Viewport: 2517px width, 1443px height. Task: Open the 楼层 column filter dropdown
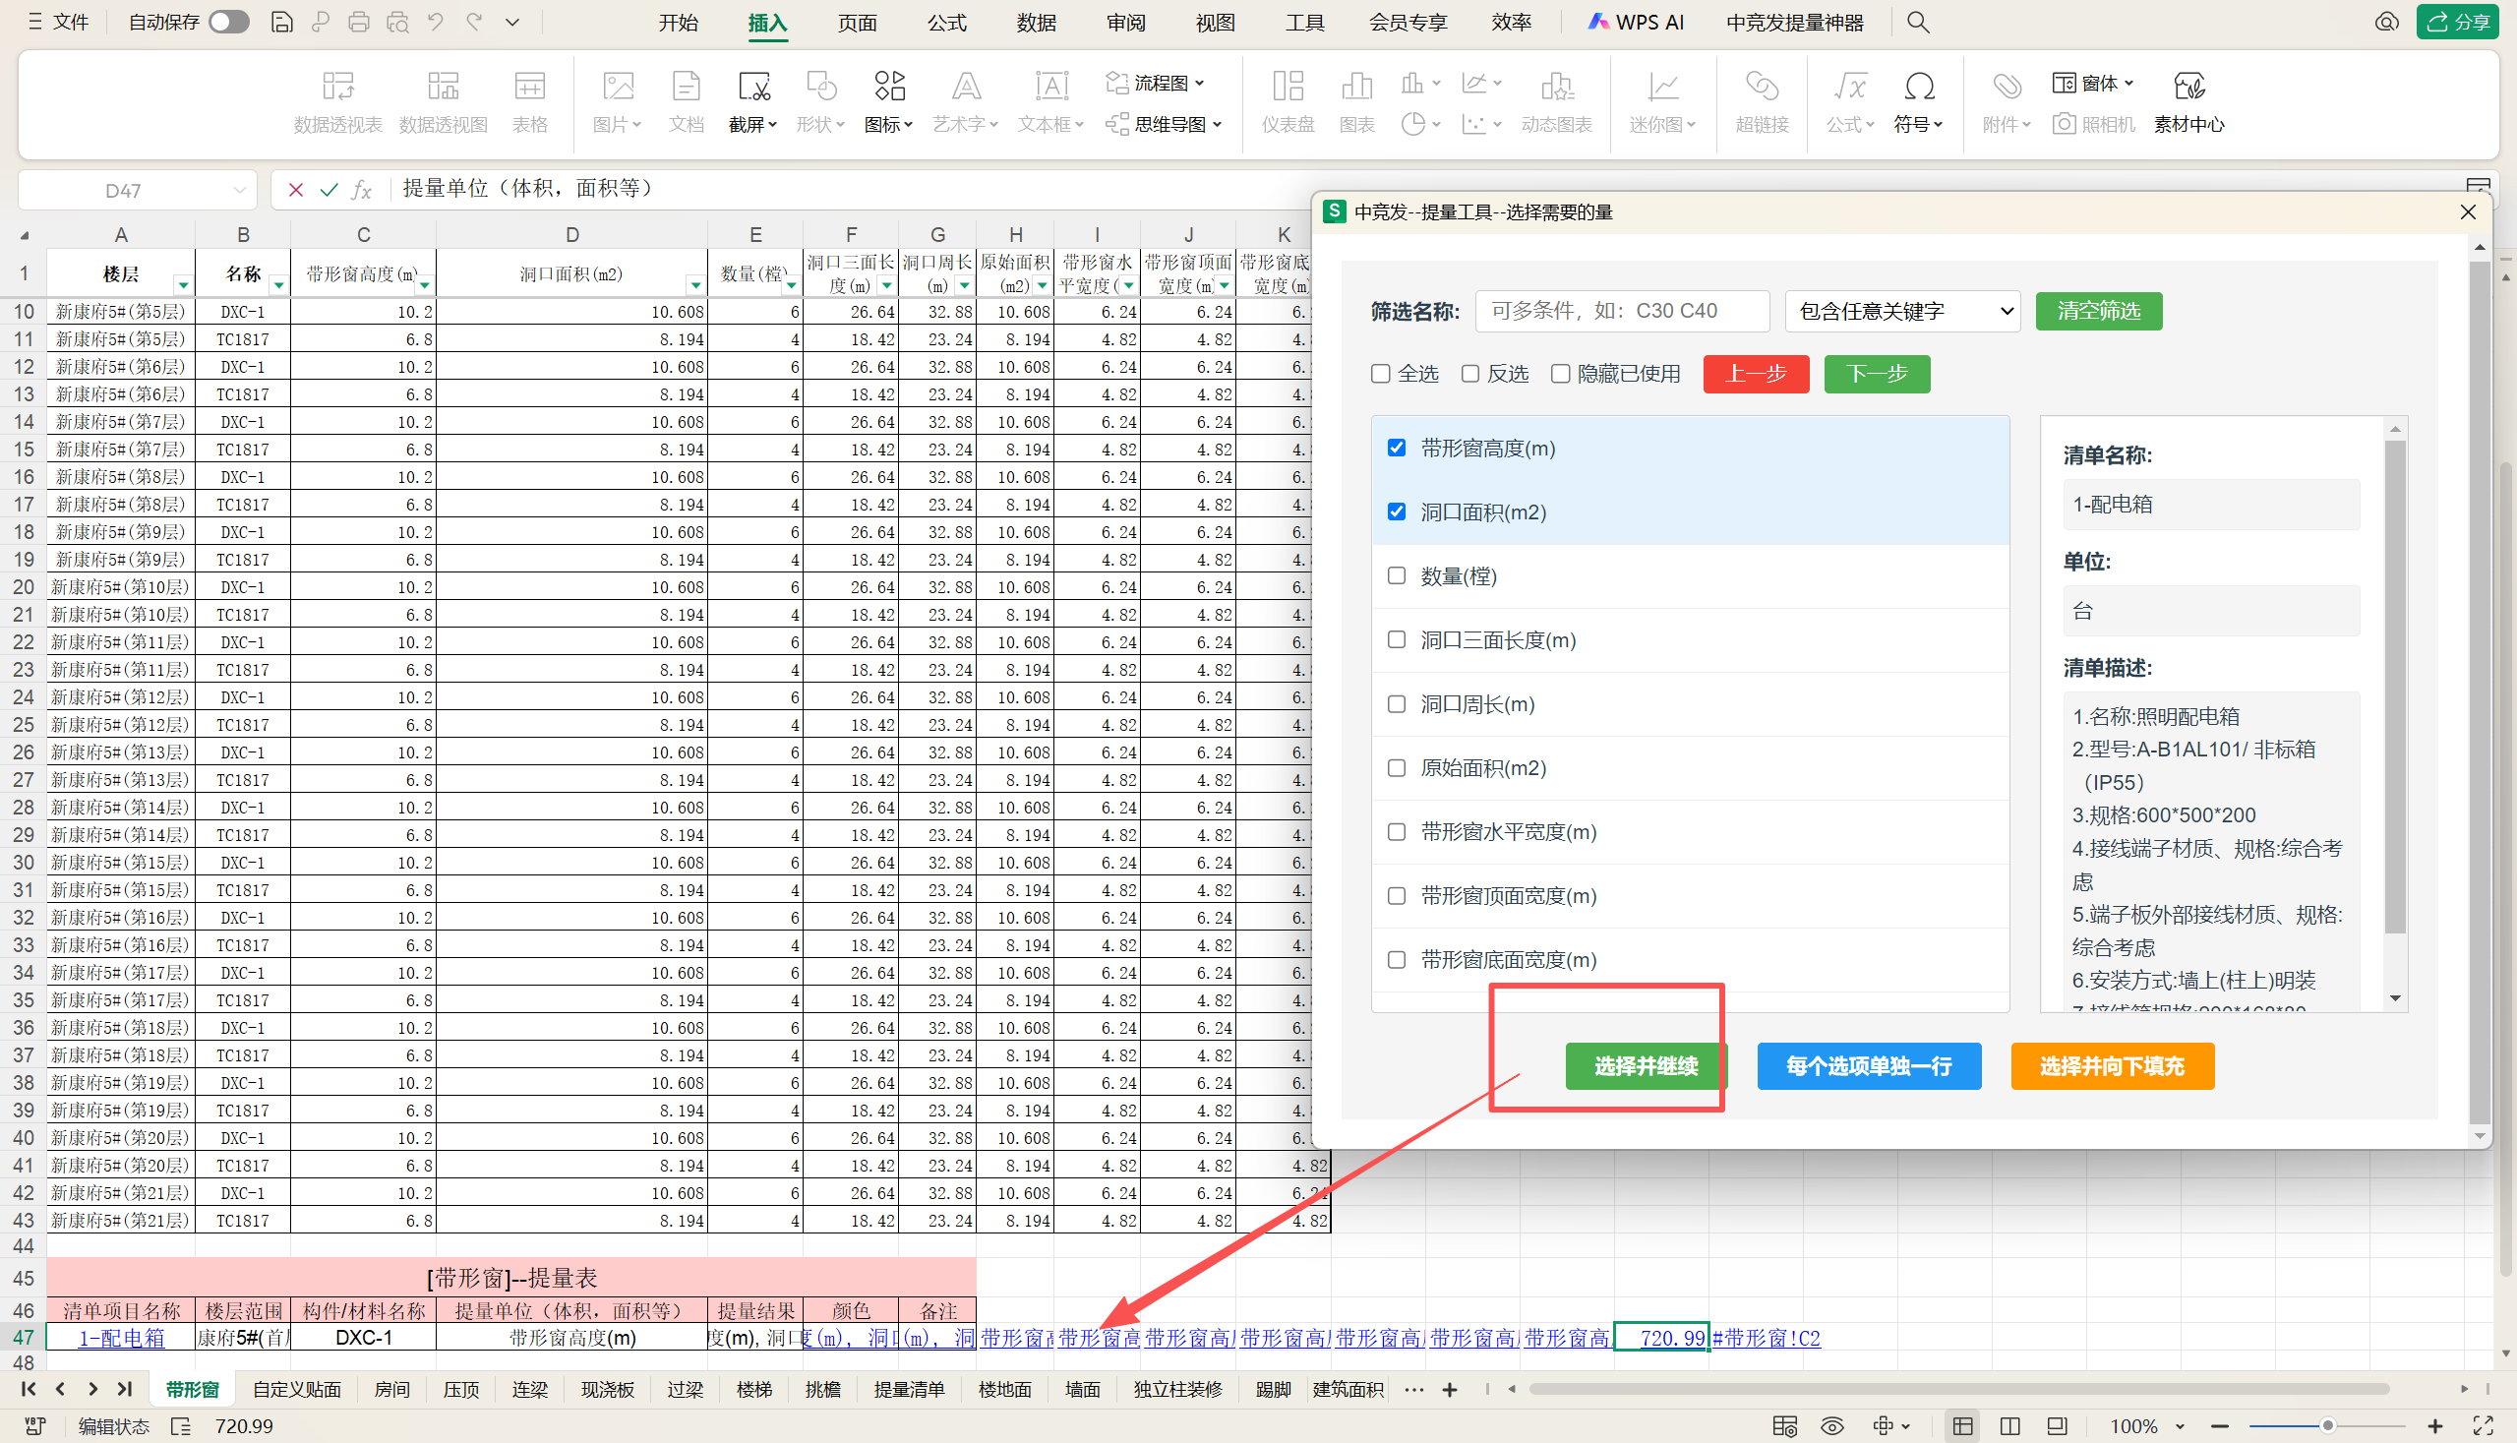point(183,285)
